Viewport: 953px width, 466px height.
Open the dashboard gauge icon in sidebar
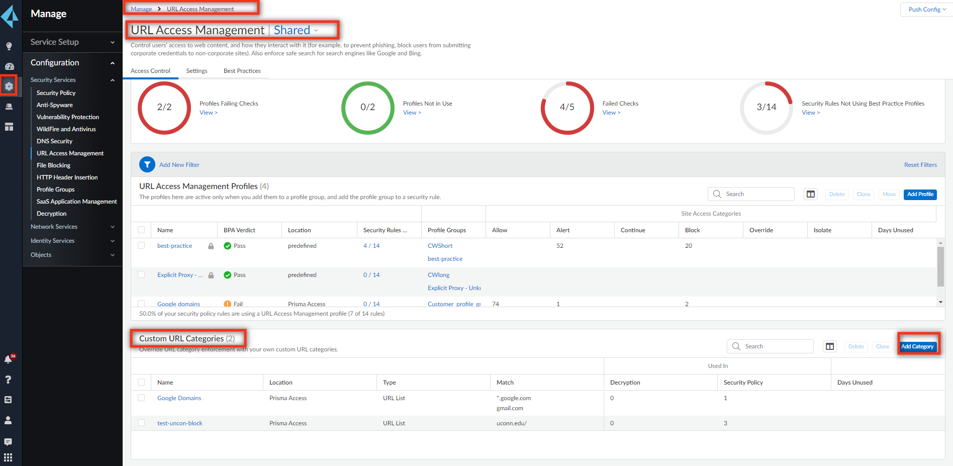[9, 66]
